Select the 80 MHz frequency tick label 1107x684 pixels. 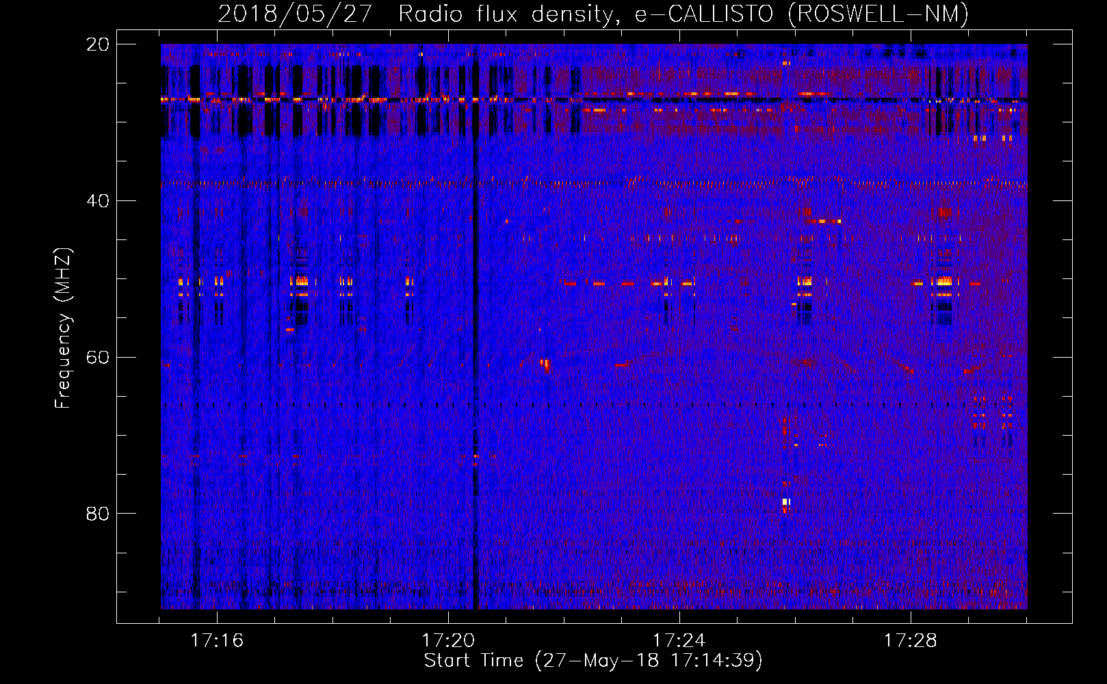tap(98, 514)
